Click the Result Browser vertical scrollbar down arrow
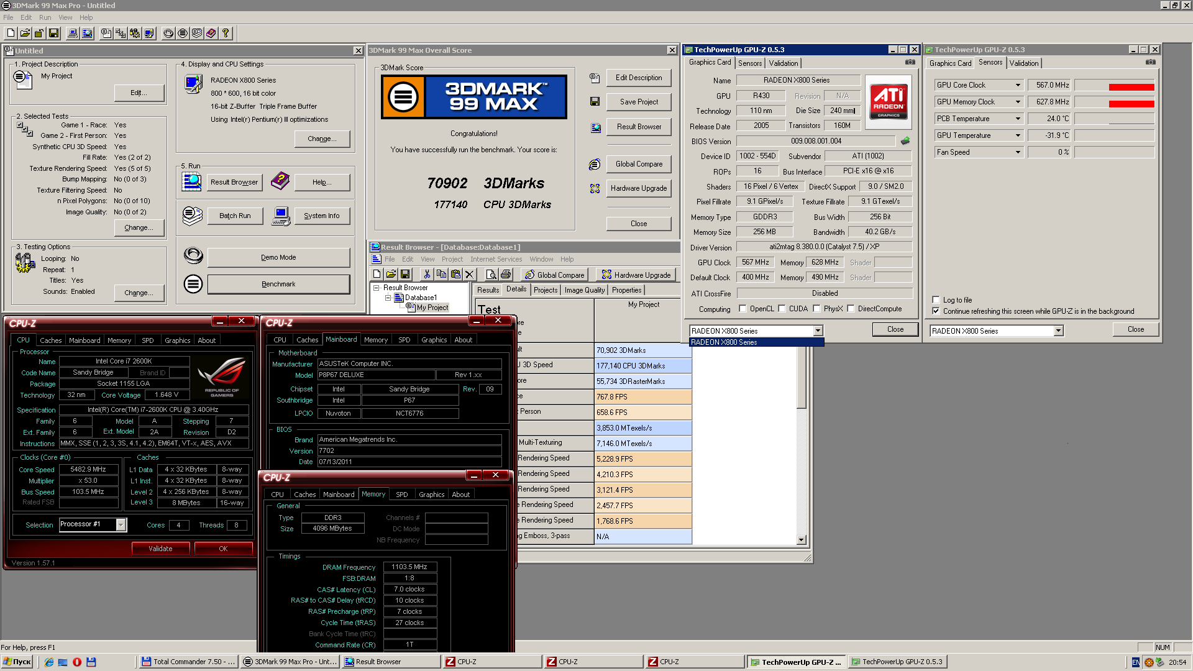Screen dimensions: 1193x671 tap(802, 540)
